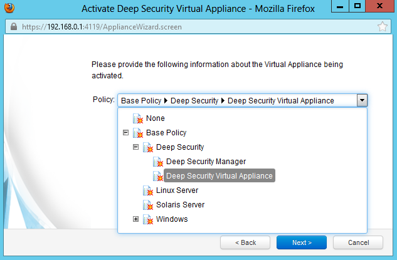The height and width of the screenshot is (260, 397).
Task: Collapse the Deep Security tree node
Action: (x=136, y=147)
